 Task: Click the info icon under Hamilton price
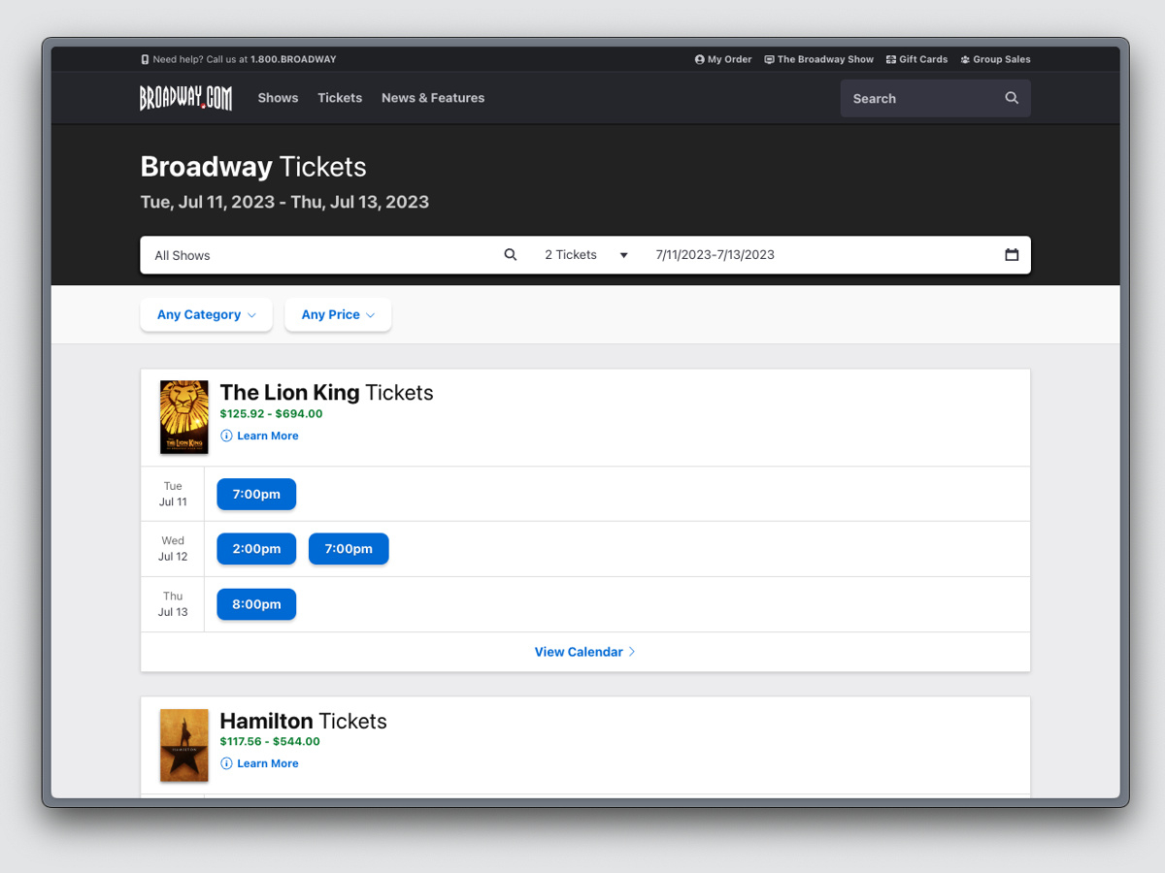[x=226, y=763]
